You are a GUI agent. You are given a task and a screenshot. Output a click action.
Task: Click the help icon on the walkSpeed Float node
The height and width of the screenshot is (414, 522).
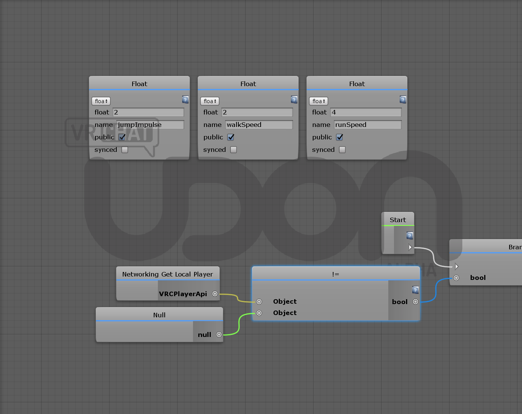pyautogui.click(x=294, y=99)
